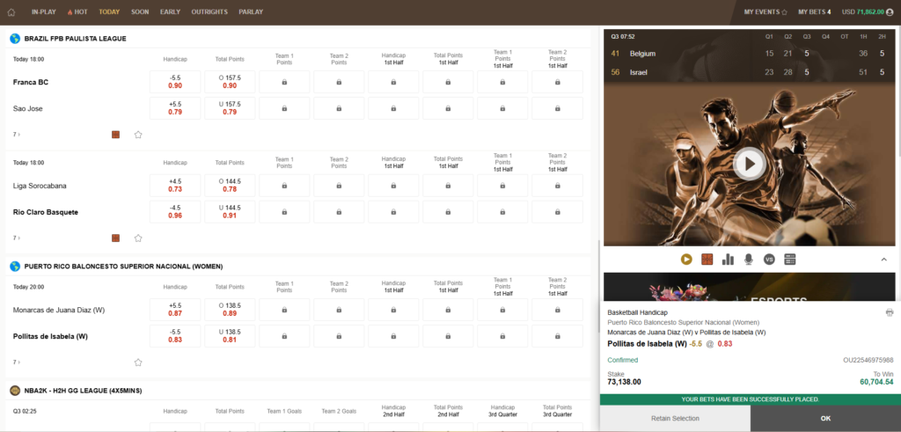Image resolution: width=901 pixels, height=432 pixels.
Task: Favorite the Franca BC vs Sao Jose match
Action: click(x=138, y=135)
